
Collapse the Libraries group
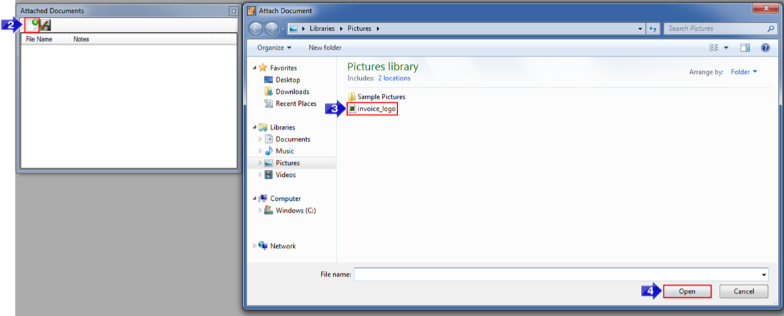click(x=255, y=127)
